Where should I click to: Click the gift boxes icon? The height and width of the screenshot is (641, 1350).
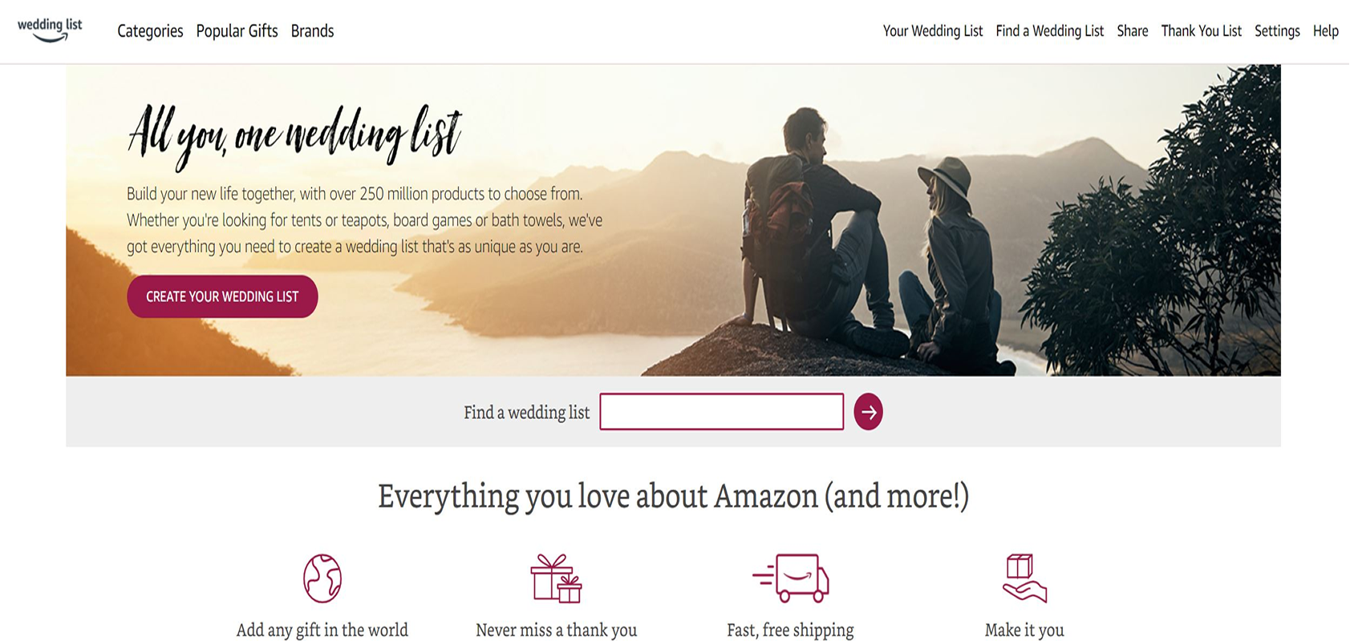click(556, 578)
